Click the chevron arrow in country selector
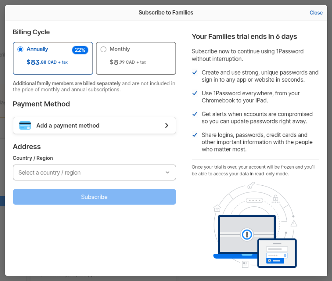This screenshot has height=281, width=332. click(x=167, y=173)
